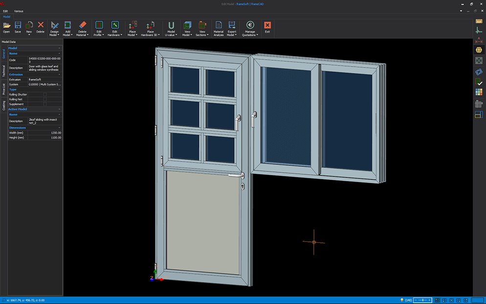Click the gray machine icon in sidebar
Viewport: 486px width, 304px height.
pyautogui.click(x=479, y=104)
